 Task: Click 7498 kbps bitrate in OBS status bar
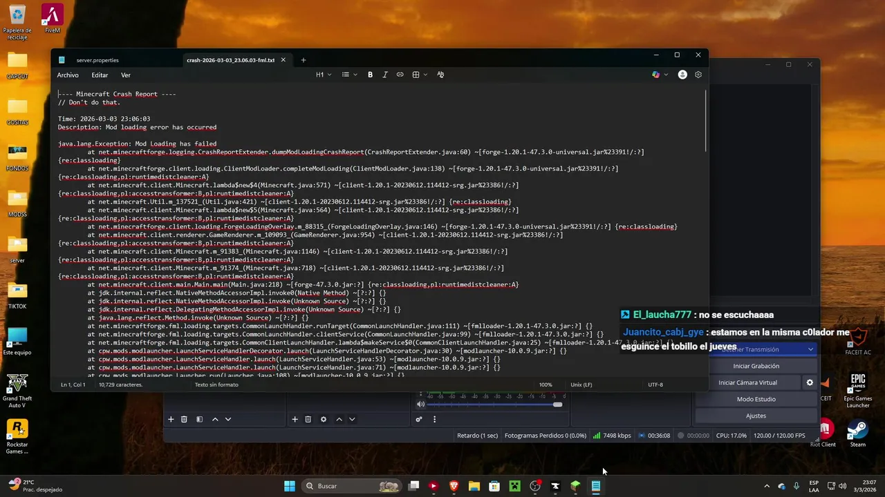(x=612, y=436)
